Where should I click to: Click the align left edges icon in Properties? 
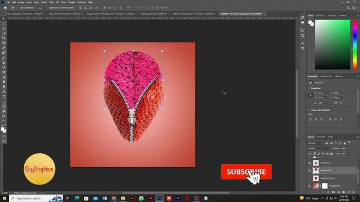point(310,120)
